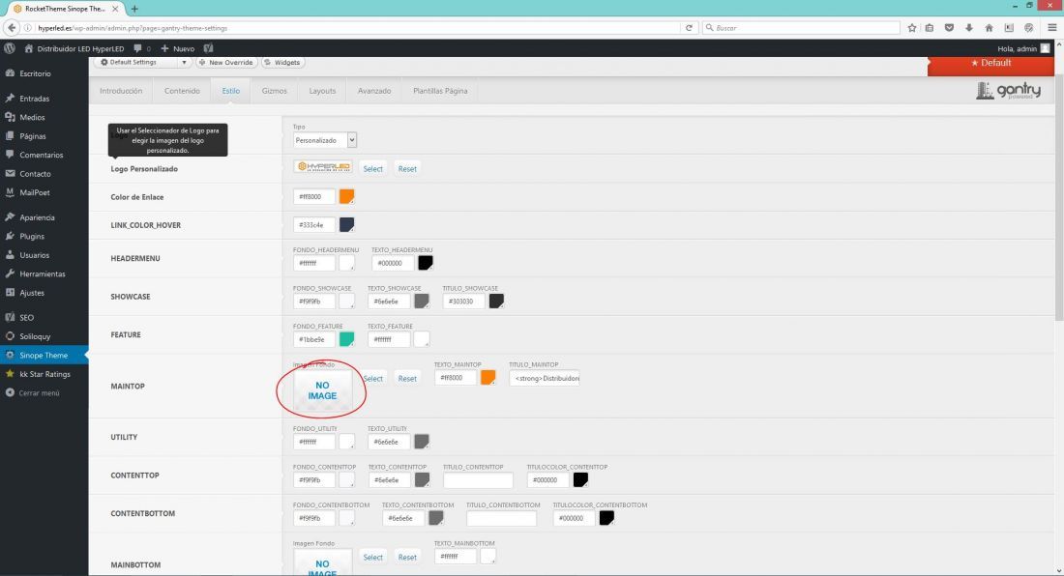Screen dimensions: 1064x576
Task: Open the browser downloads arrow icon
Action: coord(969,28)
